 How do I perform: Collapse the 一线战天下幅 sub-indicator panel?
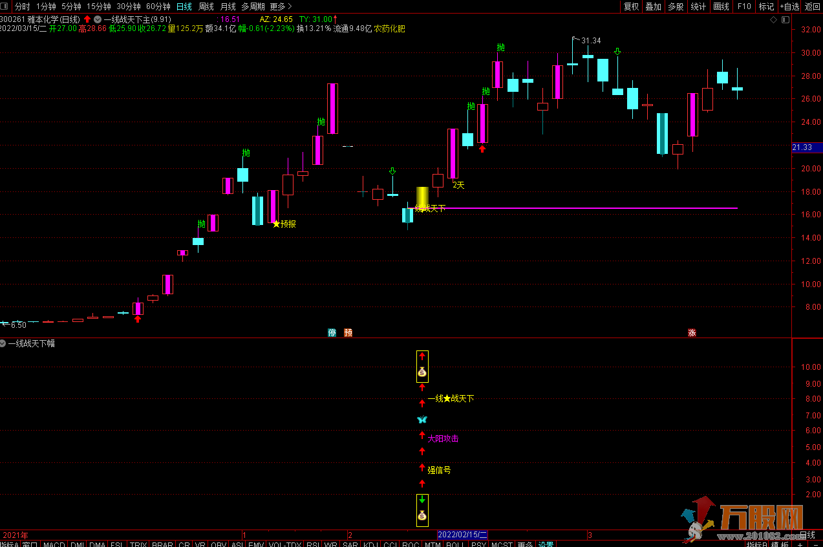(x=4, y=343)
